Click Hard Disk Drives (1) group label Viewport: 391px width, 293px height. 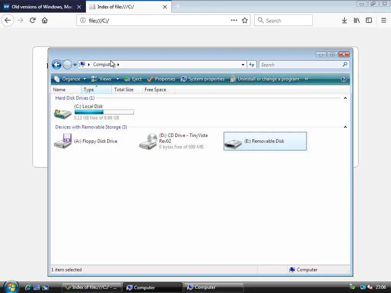point(75,98)
